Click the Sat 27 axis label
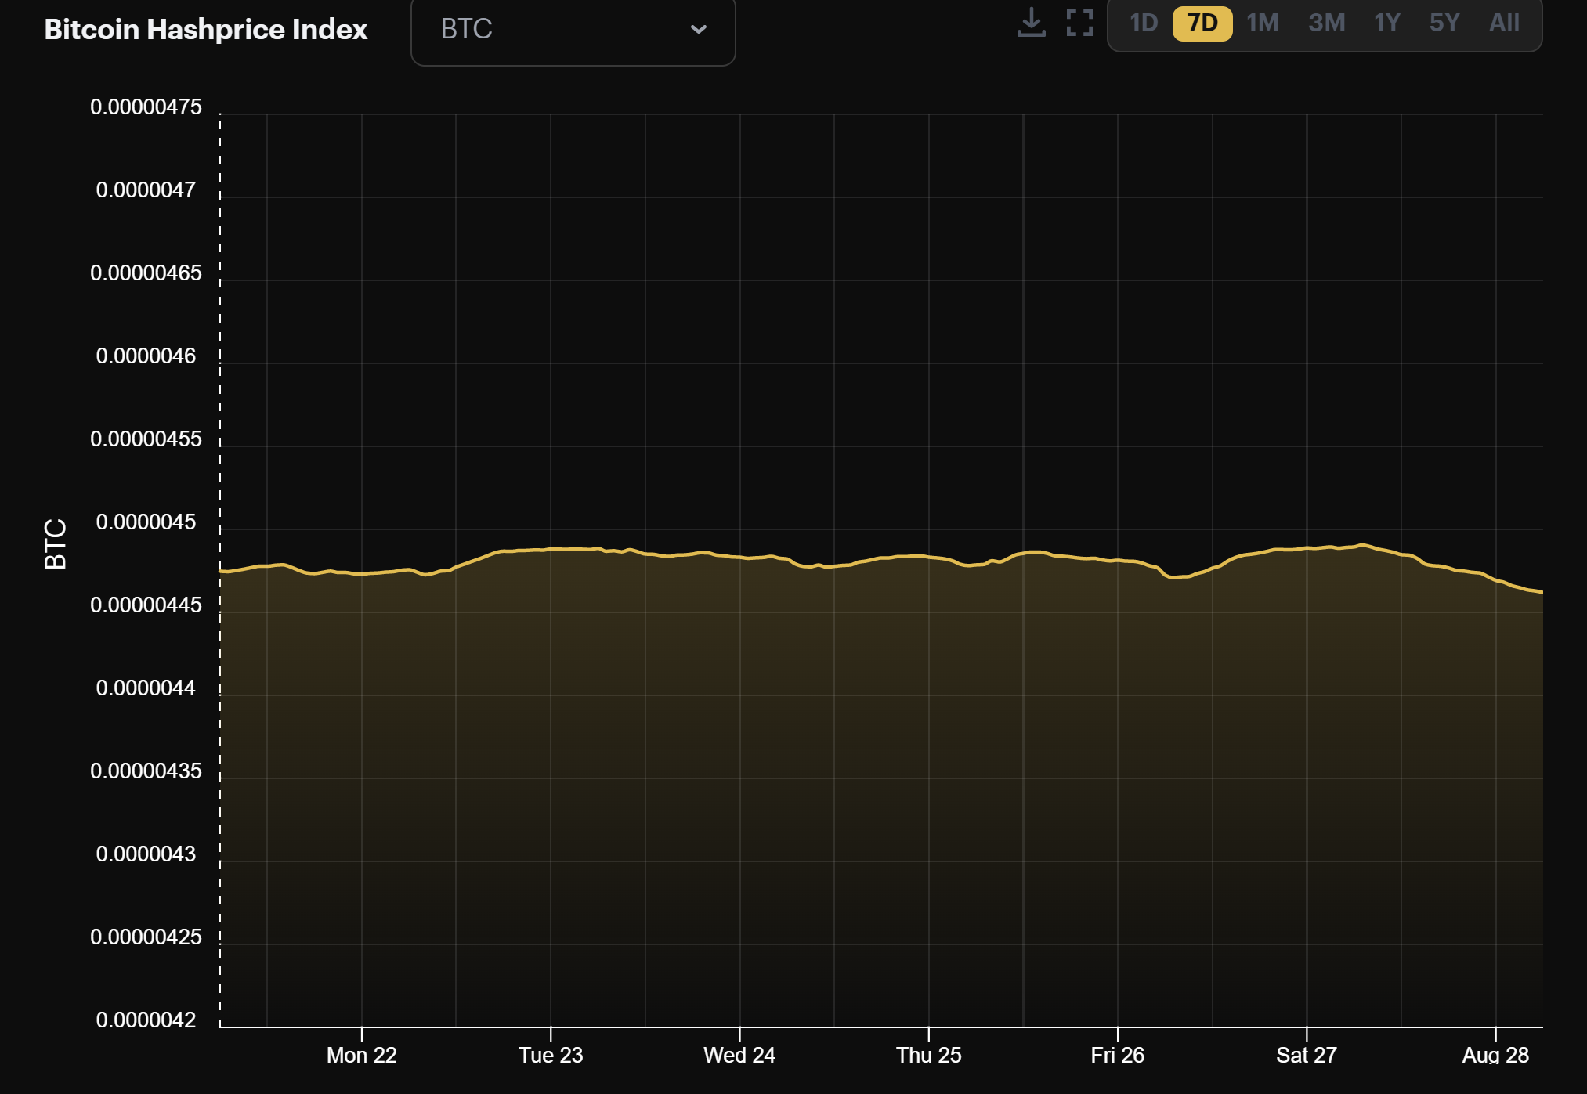The image size is (1587, 1094). point(1307,1055)
